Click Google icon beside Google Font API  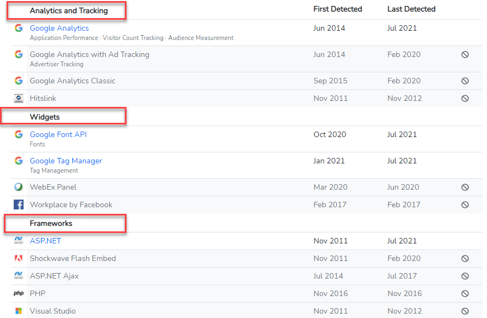(x=19, y=134)
